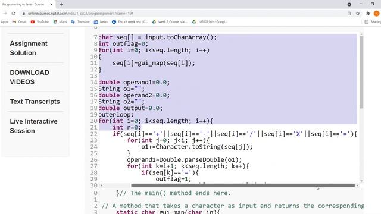This screenshot has height=214, width=381.
Task: Open the extensions puzzle icon
Action: point(368,14)
